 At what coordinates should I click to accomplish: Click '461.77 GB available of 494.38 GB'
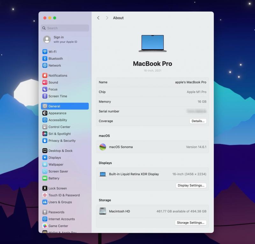[x=181, y=211]
